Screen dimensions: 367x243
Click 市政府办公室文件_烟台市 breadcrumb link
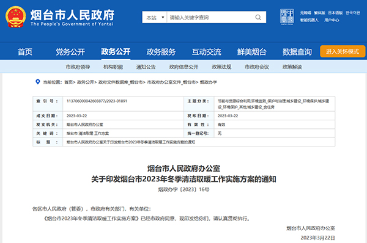(171, 82)
